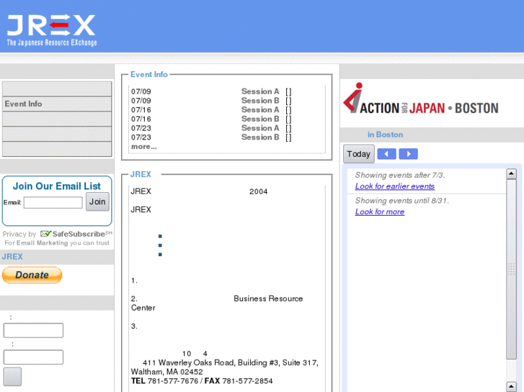The image size is (524, 392).
Task: Click the JREX logo in header
Action: click(52, 29)
